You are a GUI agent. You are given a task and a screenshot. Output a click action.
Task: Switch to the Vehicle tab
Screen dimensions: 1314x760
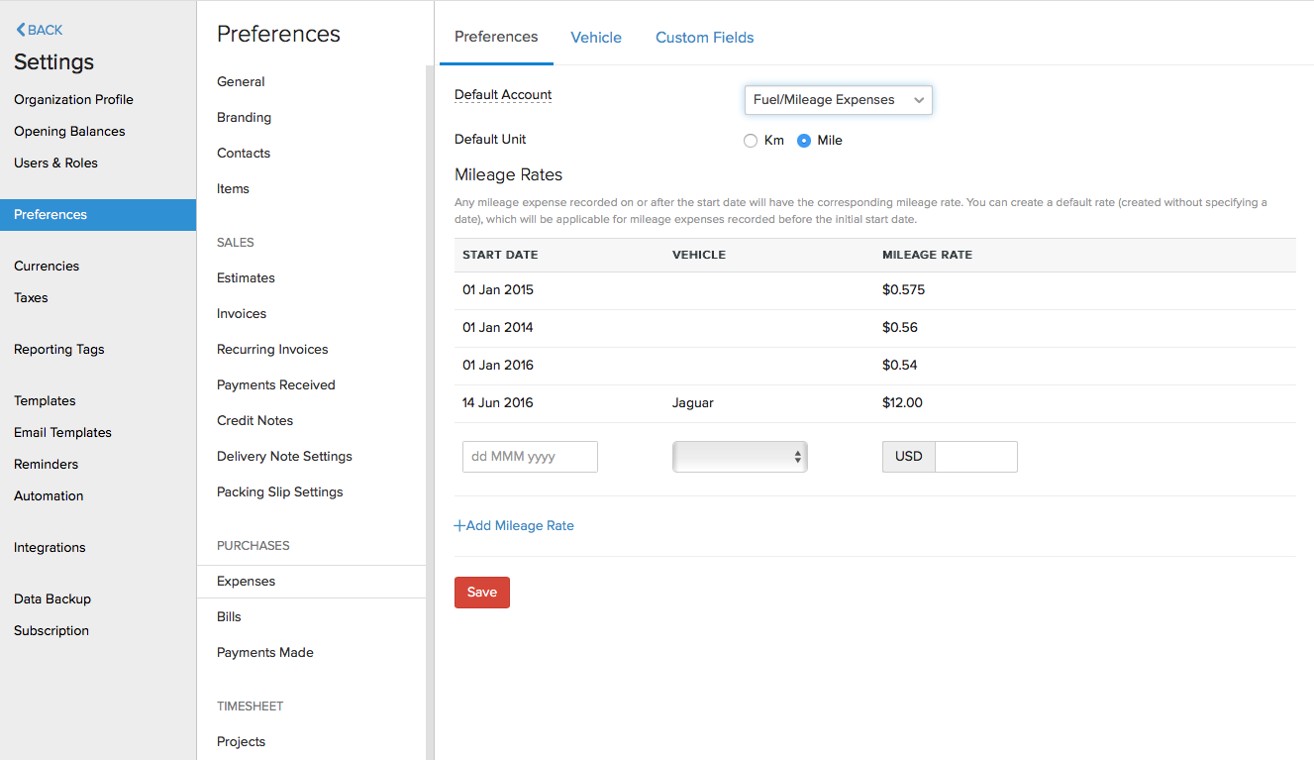tap(596, 38)
